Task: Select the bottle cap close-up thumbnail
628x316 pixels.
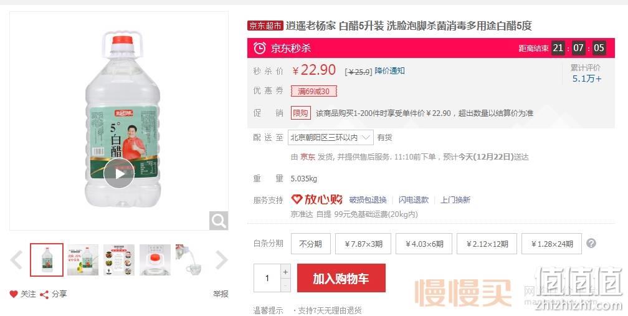Action: coord(155,260)
